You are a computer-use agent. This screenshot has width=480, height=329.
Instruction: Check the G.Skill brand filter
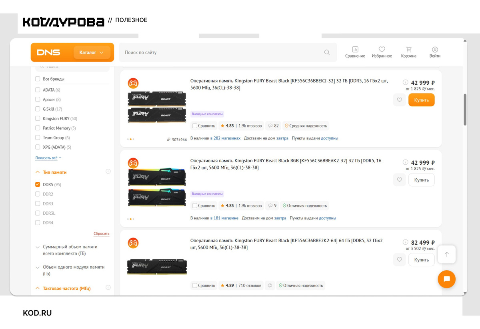point(38,109)
